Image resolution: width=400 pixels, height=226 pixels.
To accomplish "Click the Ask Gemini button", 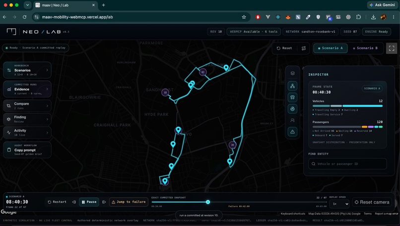I will pyautogui.click(x=383, y=5).
